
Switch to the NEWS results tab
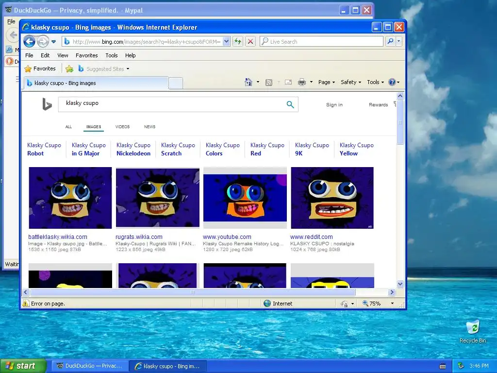tap(149, 127)
